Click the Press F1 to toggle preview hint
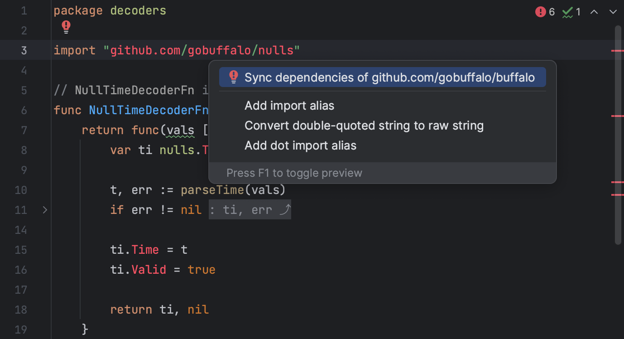This screenshot has height=339, width=624. point(294,173)
